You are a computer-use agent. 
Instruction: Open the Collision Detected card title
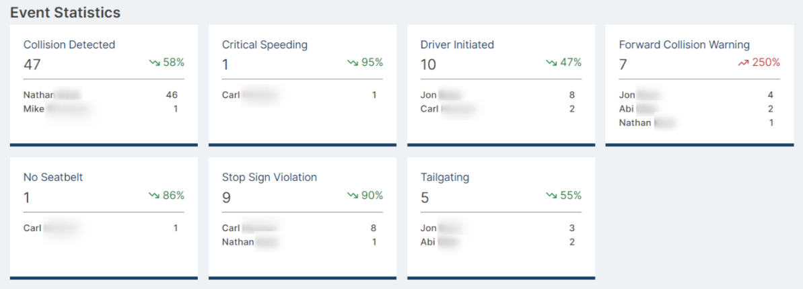click(x=69, y=44)
